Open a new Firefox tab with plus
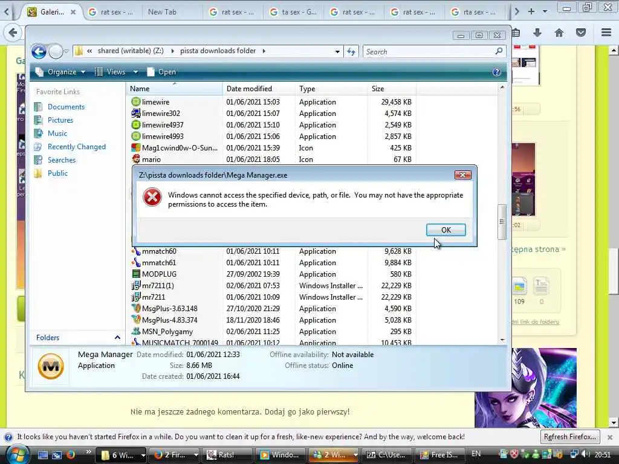619x464 pixels. point(531,11)
